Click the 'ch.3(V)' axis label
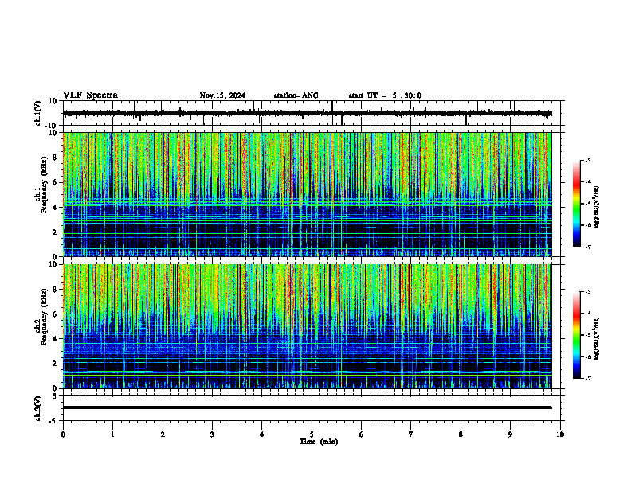 pyautogui.click(x=38, y=408)
